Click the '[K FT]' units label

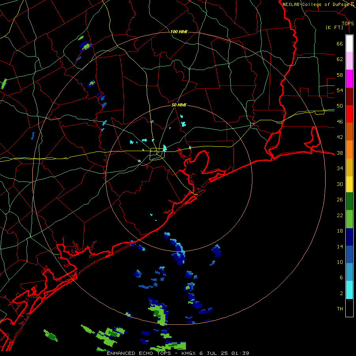click(334, 28)
